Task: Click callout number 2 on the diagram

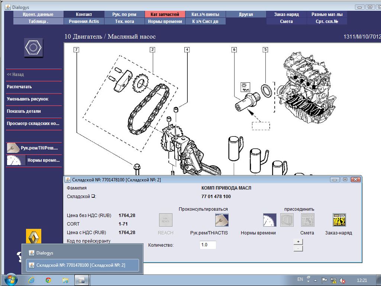Action: click(152, 50)
